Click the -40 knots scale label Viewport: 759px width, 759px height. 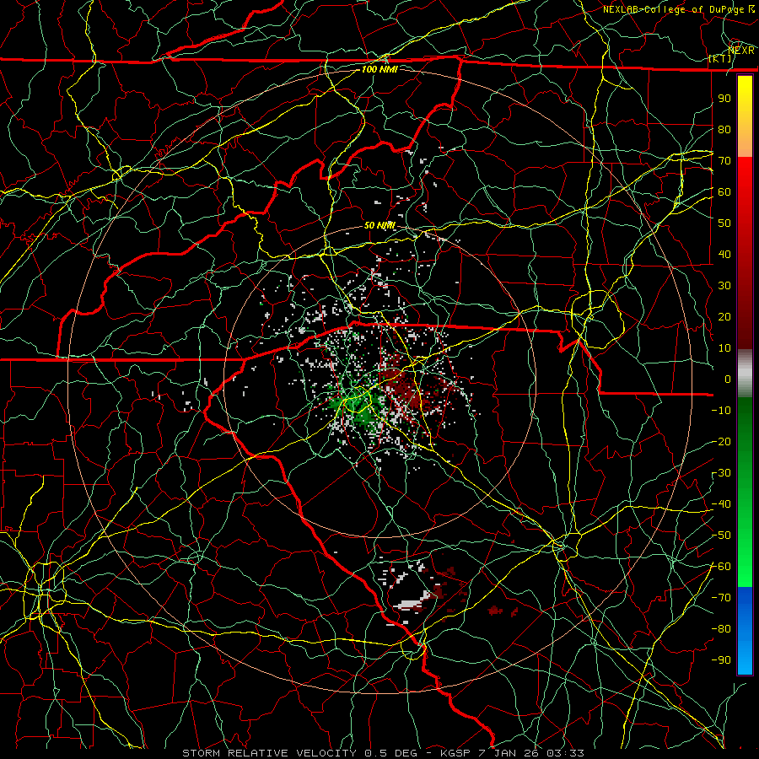tap(721, 504)
